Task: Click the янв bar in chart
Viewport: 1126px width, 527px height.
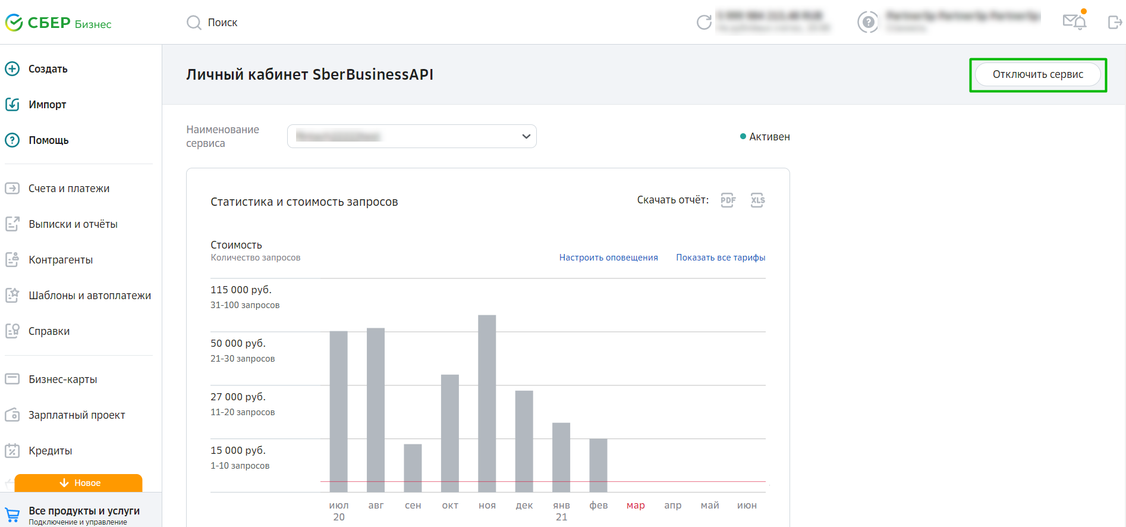Action: 561,457
